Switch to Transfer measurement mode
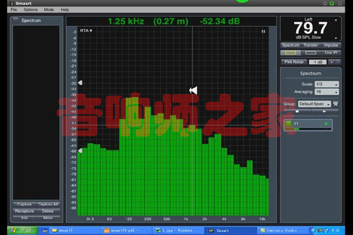Viewport: 353px width, 235px height. (x=311, y=45)
